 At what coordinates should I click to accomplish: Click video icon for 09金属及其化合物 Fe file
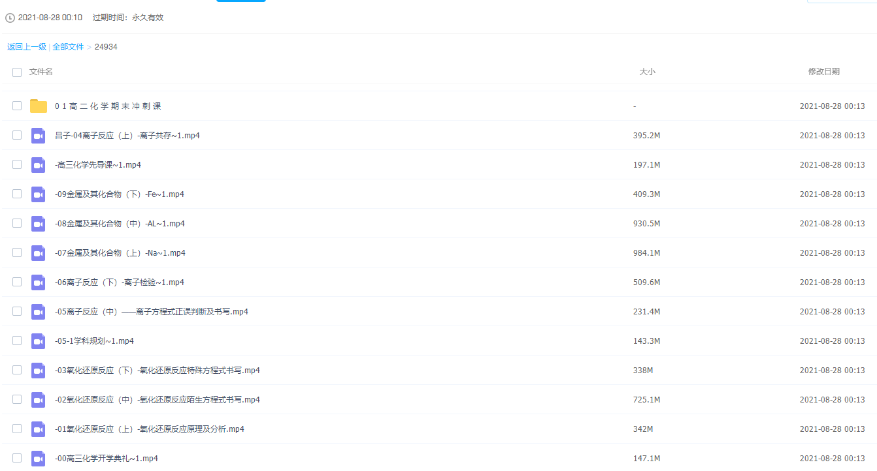[39, 194]
